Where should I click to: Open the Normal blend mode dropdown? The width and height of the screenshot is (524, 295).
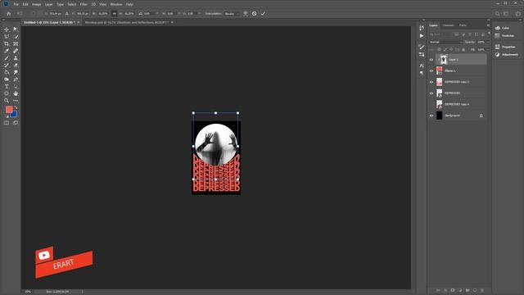[445, 42]
